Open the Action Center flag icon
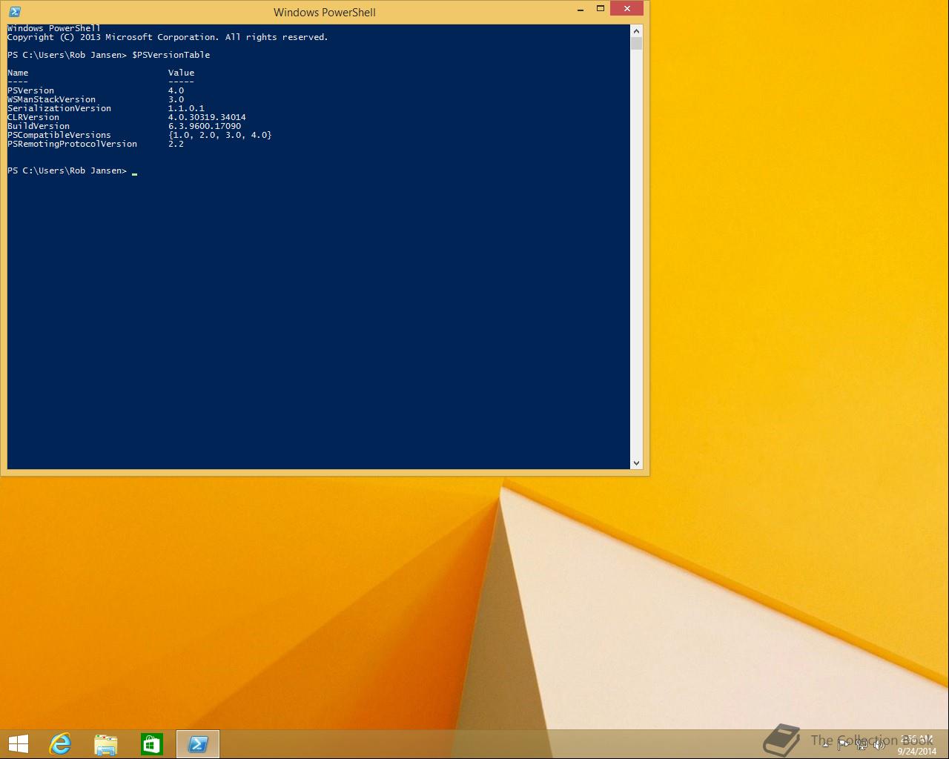 pyautogui.click(x=844, y=745)
